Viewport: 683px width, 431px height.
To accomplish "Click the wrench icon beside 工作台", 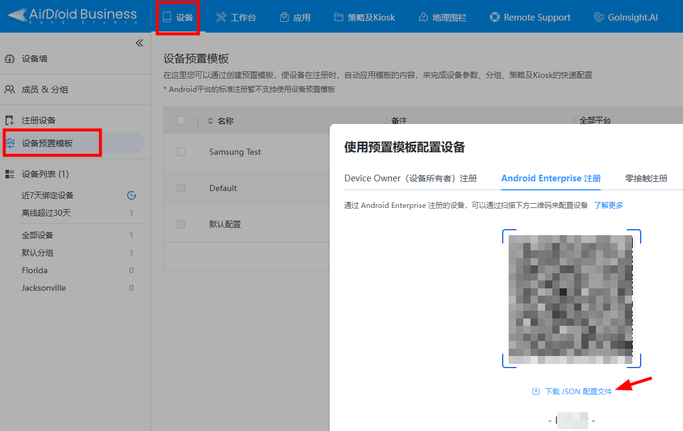I will click(221, 17).
